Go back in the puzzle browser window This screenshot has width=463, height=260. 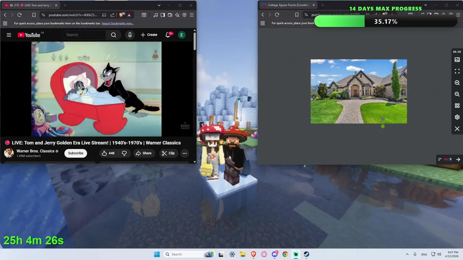263,15
